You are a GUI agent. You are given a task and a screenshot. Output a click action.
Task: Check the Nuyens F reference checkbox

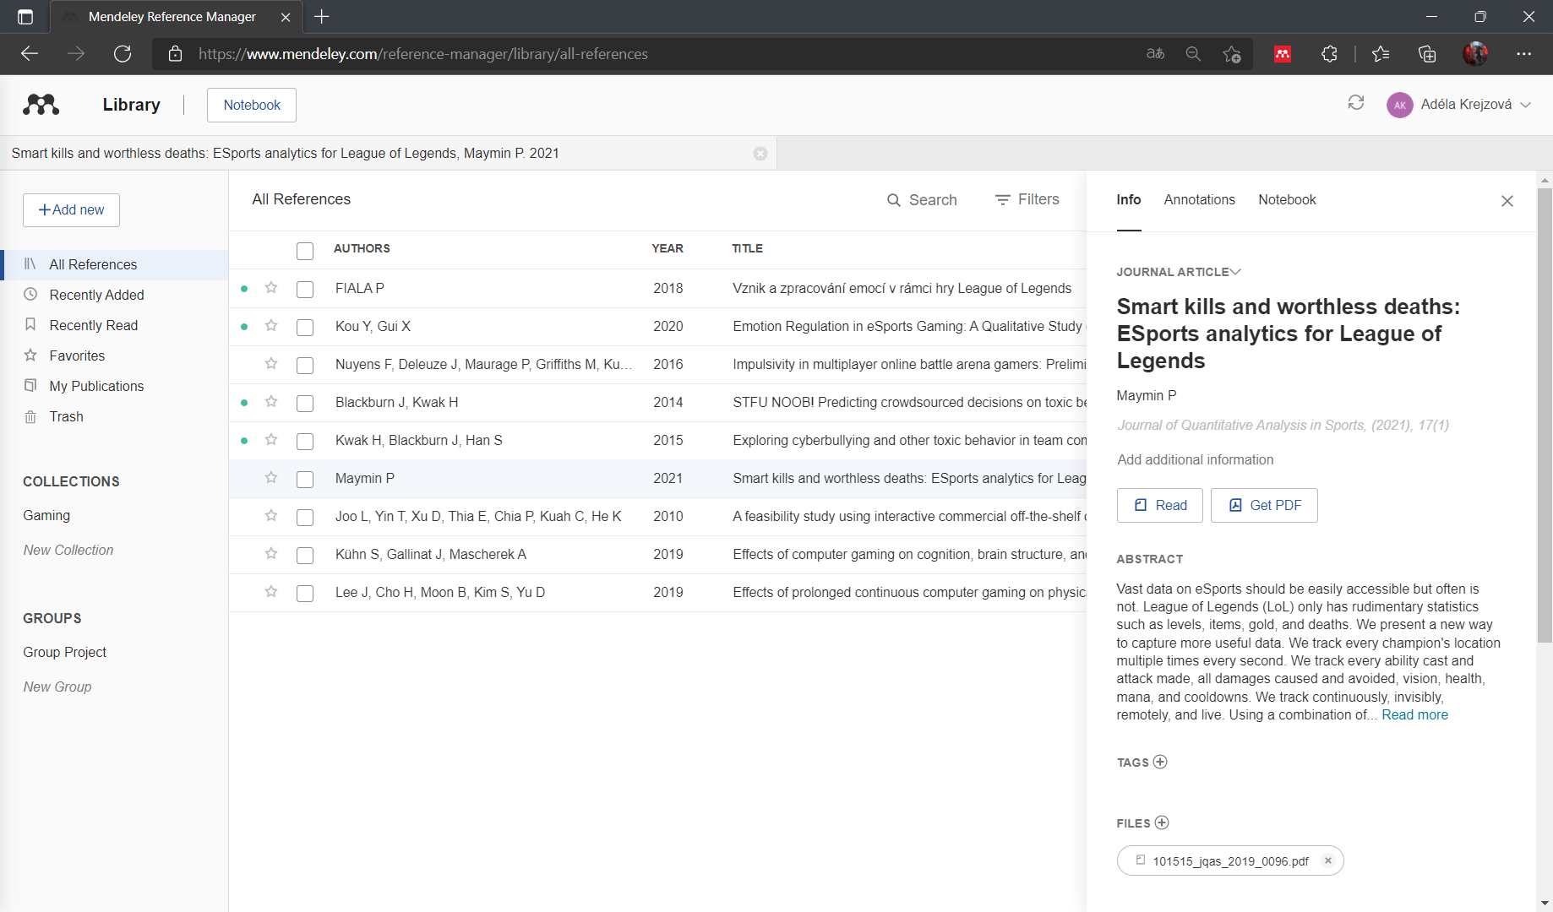305,365
